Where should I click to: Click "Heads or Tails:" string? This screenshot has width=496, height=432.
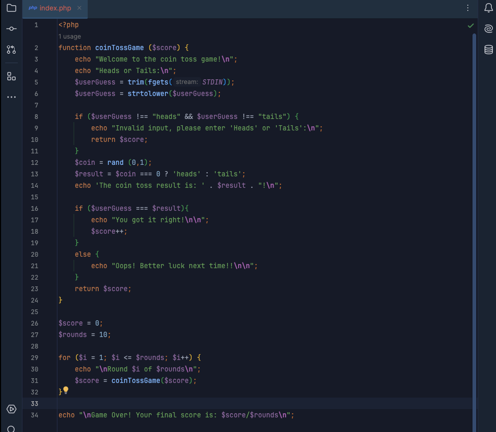tap(135, 70)
